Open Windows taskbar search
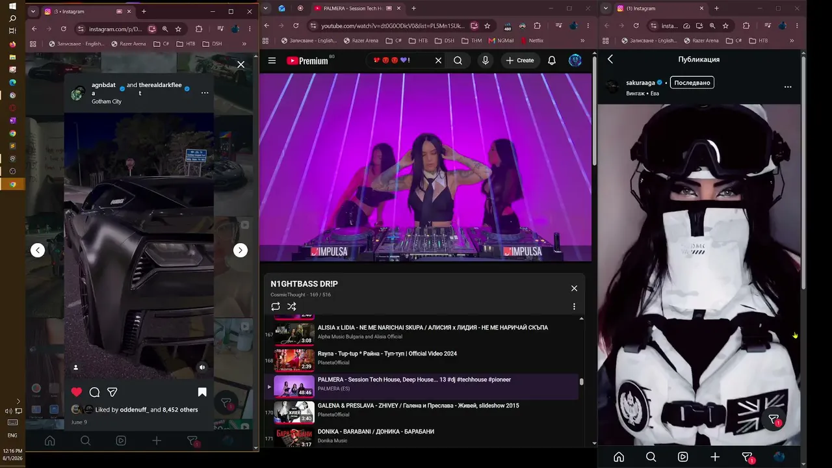 pyautogui.click(x=12, y=18)
